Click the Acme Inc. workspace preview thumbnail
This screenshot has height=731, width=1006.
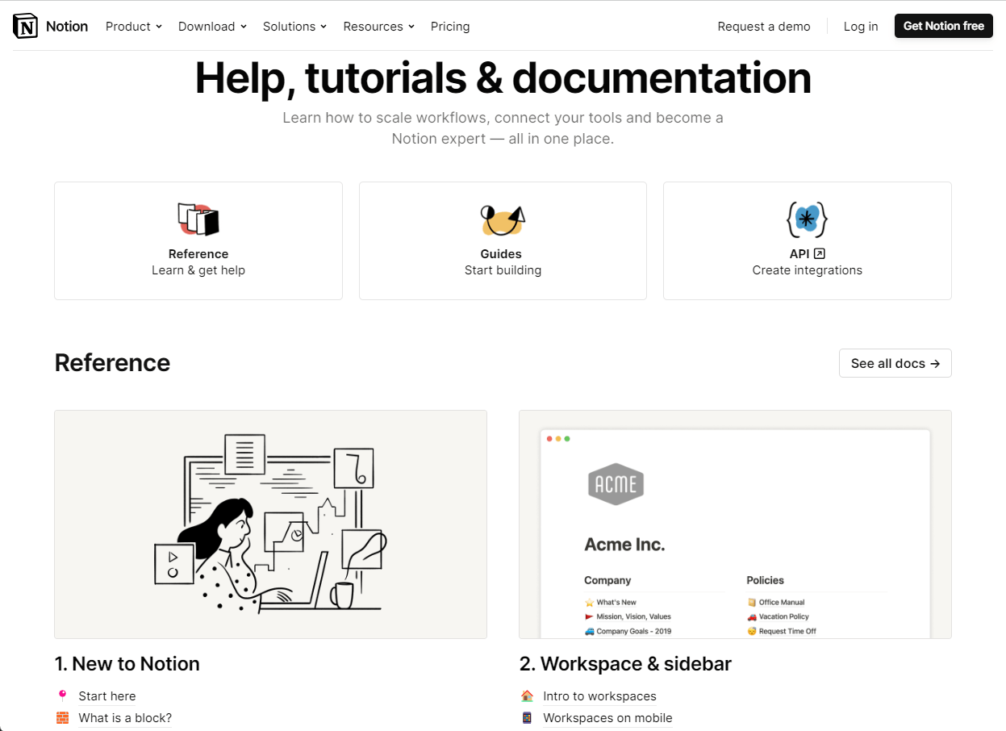[735, 524]
